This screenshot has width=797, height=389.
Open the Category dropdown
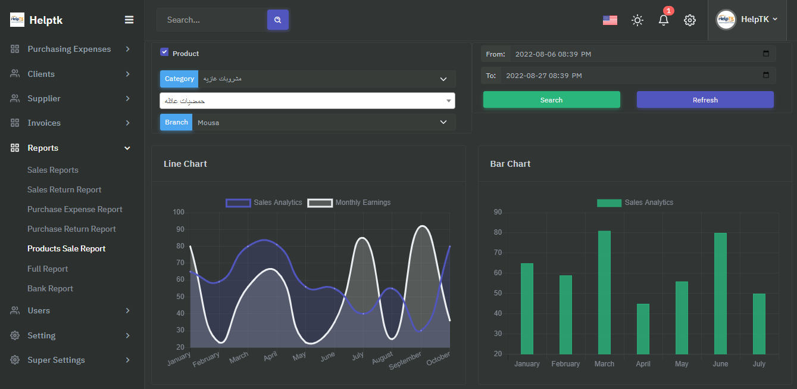coord(326,79)
